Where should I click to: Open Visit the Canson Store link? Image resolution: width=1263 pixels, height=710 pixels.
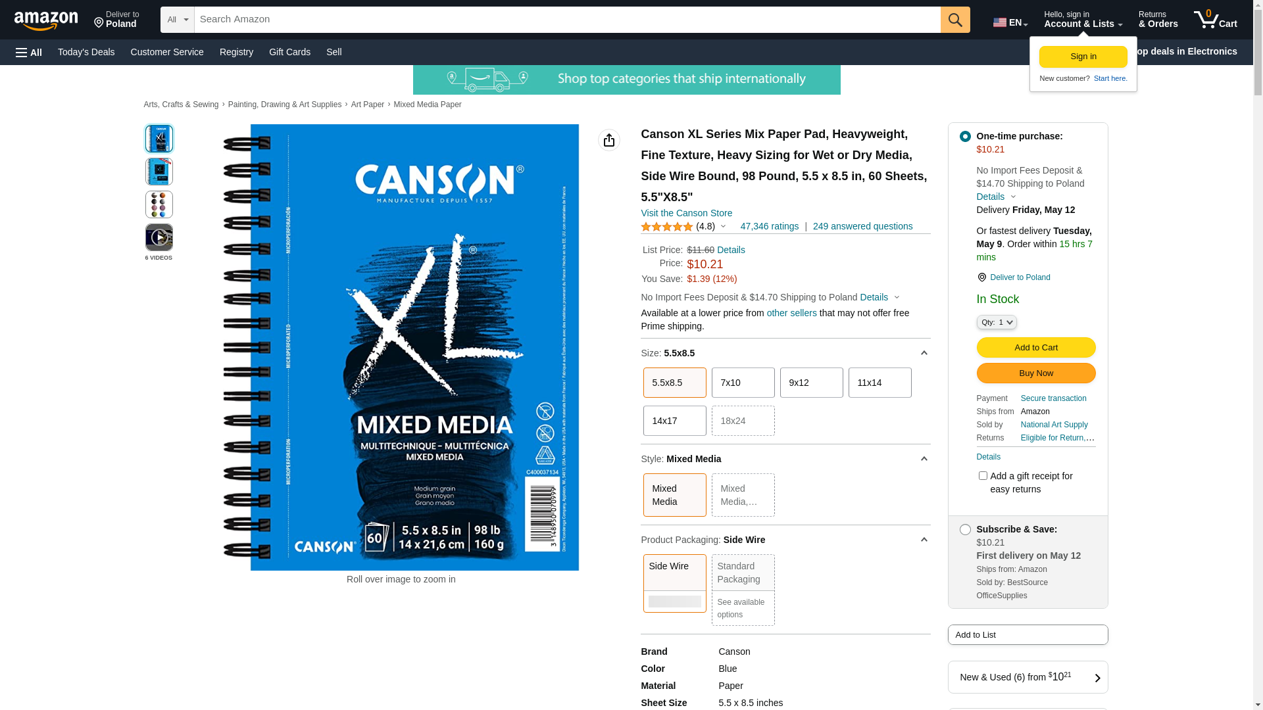pos(686,213)
